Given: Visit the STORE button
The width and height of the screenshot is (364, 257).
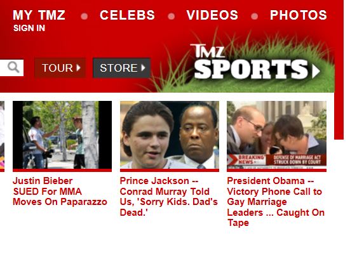Looking at the screenshot, I should coord(121,68).
